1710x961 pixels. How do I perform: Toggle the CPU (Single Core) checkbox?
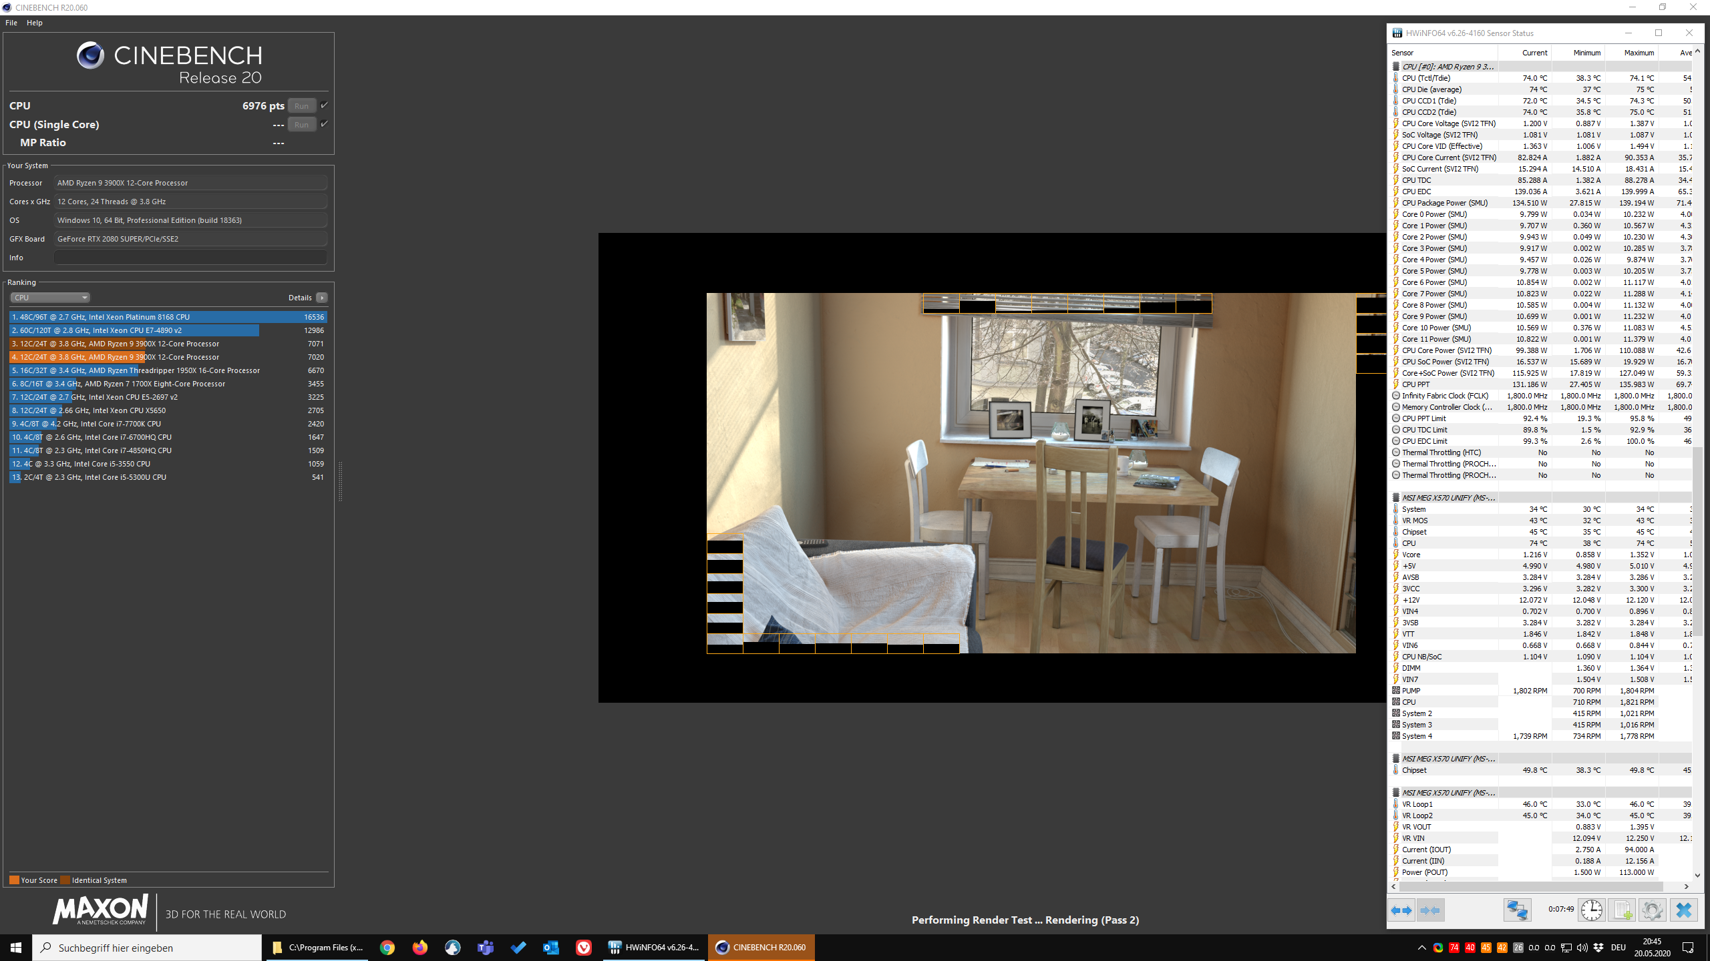click(324, 124)
